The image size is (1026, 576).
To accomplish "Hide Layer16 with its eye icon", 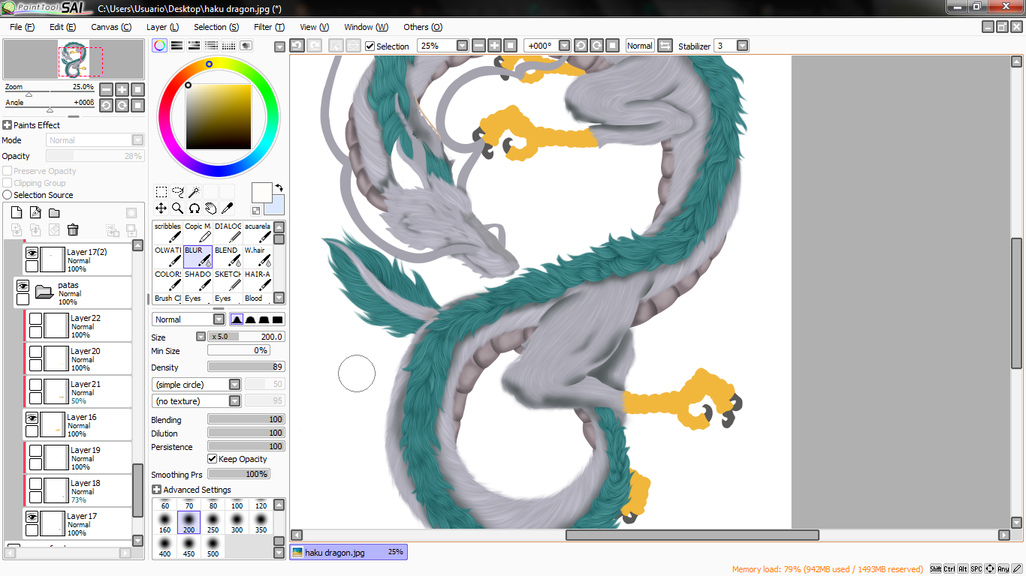I will [x=32, y=418].
